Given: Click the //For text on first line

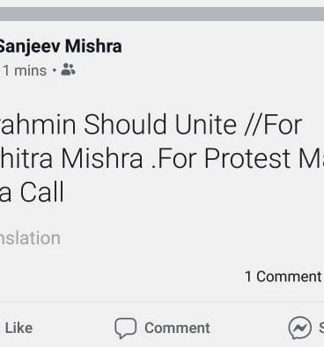Looking at the screenshot, I should [273, 125].
